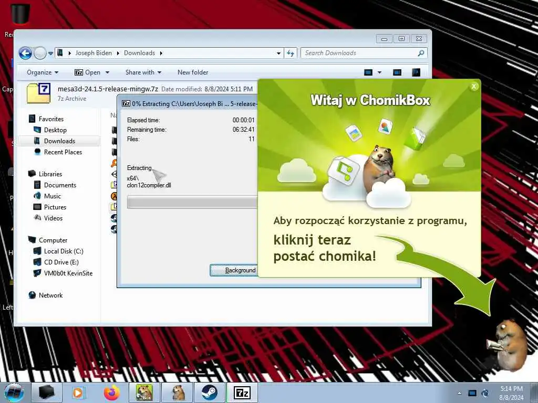Expand the Open button dropdown arrow
The image size is (538, 403).
[107, 72]
